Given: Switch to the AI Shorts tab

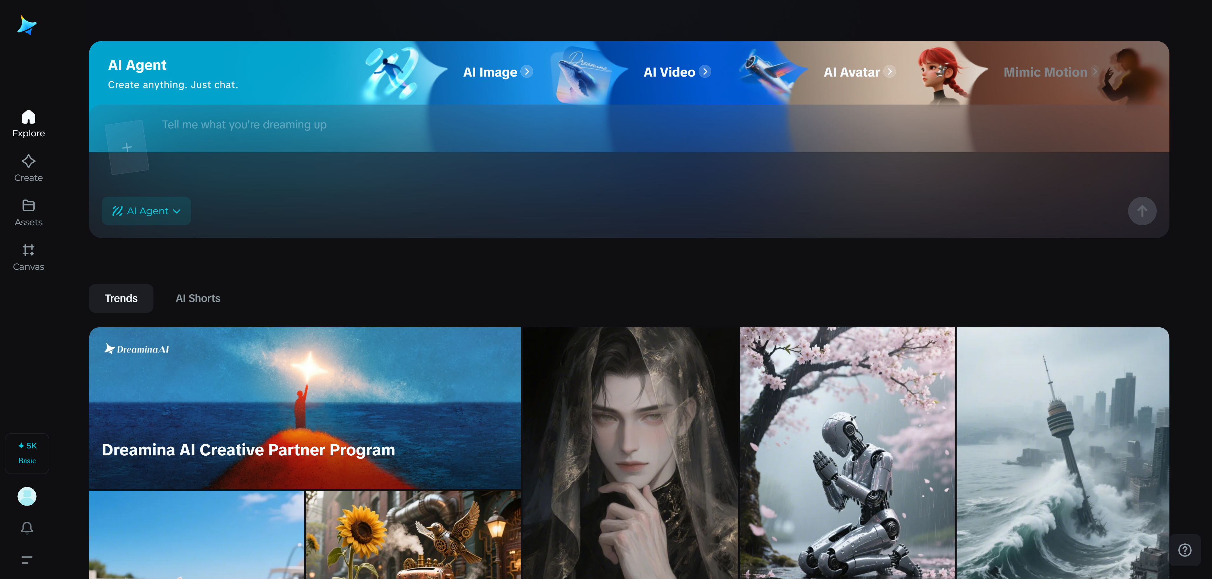Looking at the screenshot, I should point(198,298).
